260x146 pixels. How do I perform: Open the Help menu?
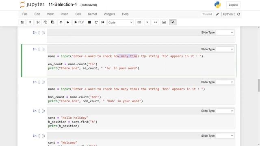(x=125, y=14)
